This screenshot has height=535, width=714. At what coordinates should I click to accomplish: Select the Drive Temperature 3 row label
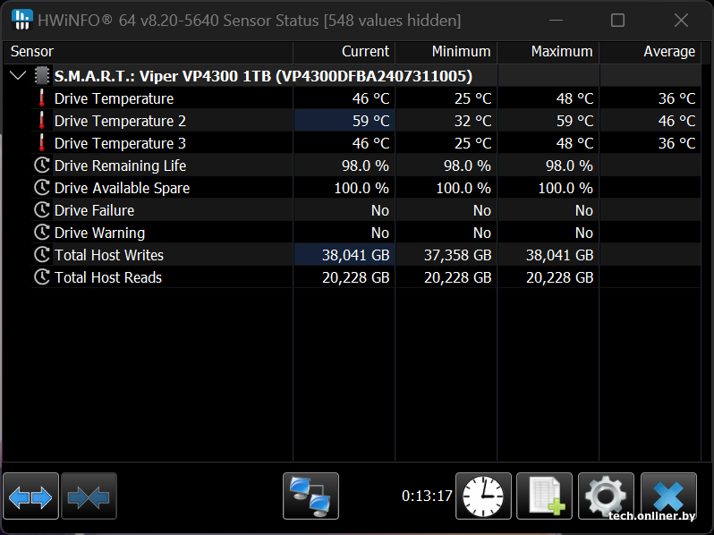[x=120, y=143]
